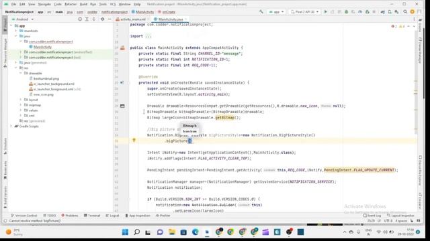Open the File menu

[13, 4]
